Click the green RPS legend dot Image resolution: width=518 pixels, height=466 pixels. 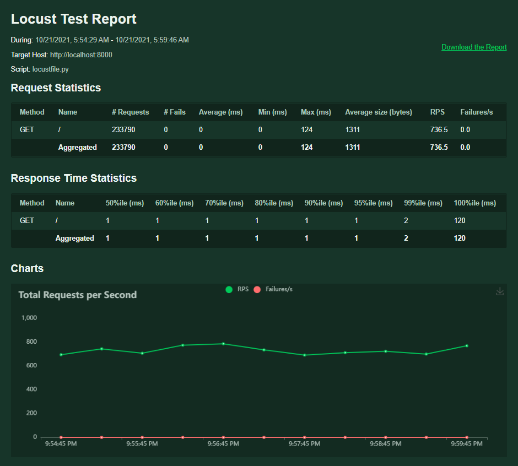[x=229, y=289]
